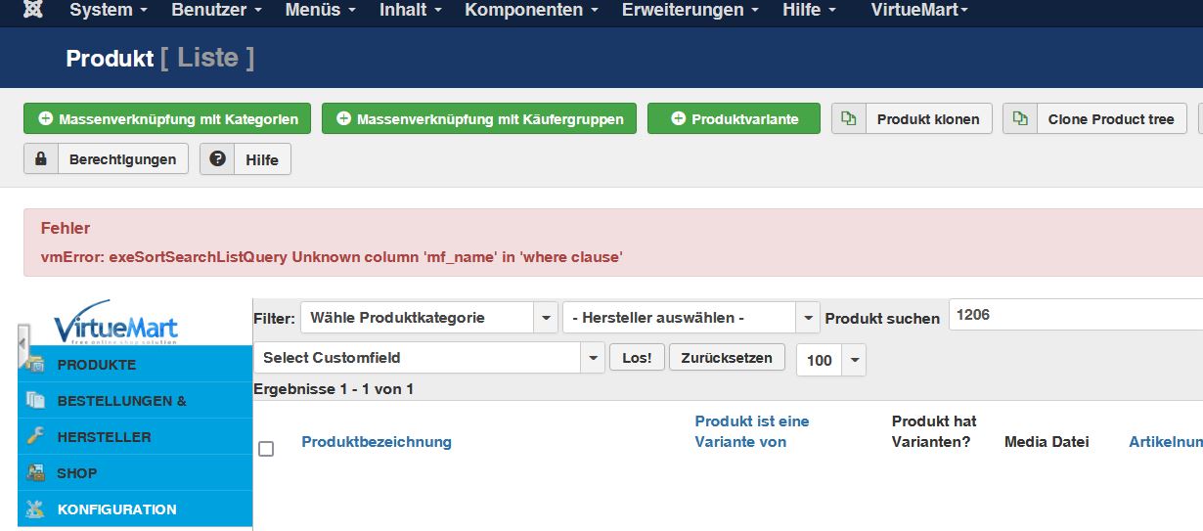Screen dimensions: 1203x531
Task: Open the Wähle Produktkategorie dropdown
Action: [429, 318]
